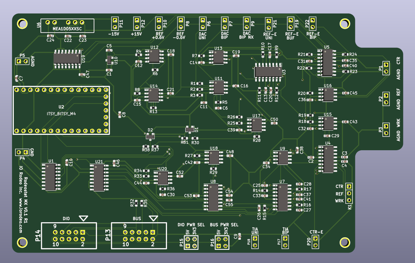
Task: Click the U4 chip near C3
Action: [328, 159]
